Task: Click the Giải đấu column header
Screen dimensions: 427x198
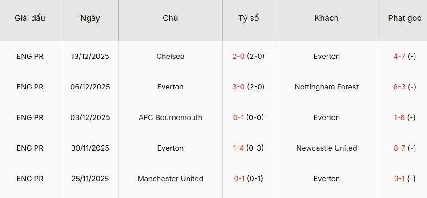Action: coord(30,18)
